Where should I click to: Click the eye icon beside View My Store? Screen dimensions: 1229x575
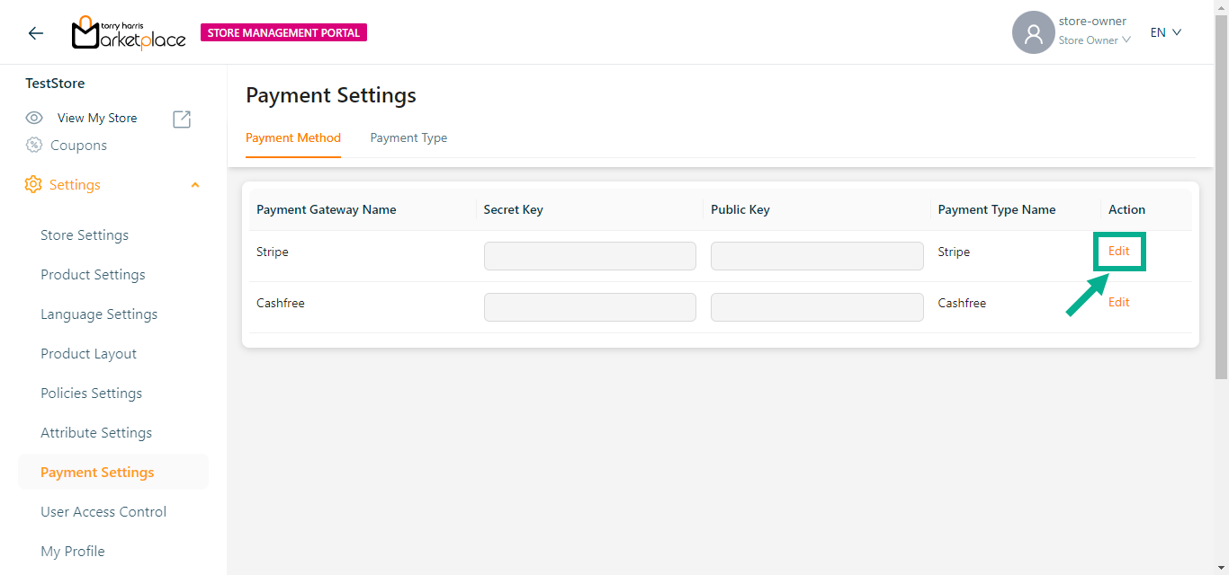point(34,118)
